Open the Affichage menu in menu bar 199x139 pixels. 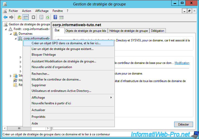[x=42, y=11]
